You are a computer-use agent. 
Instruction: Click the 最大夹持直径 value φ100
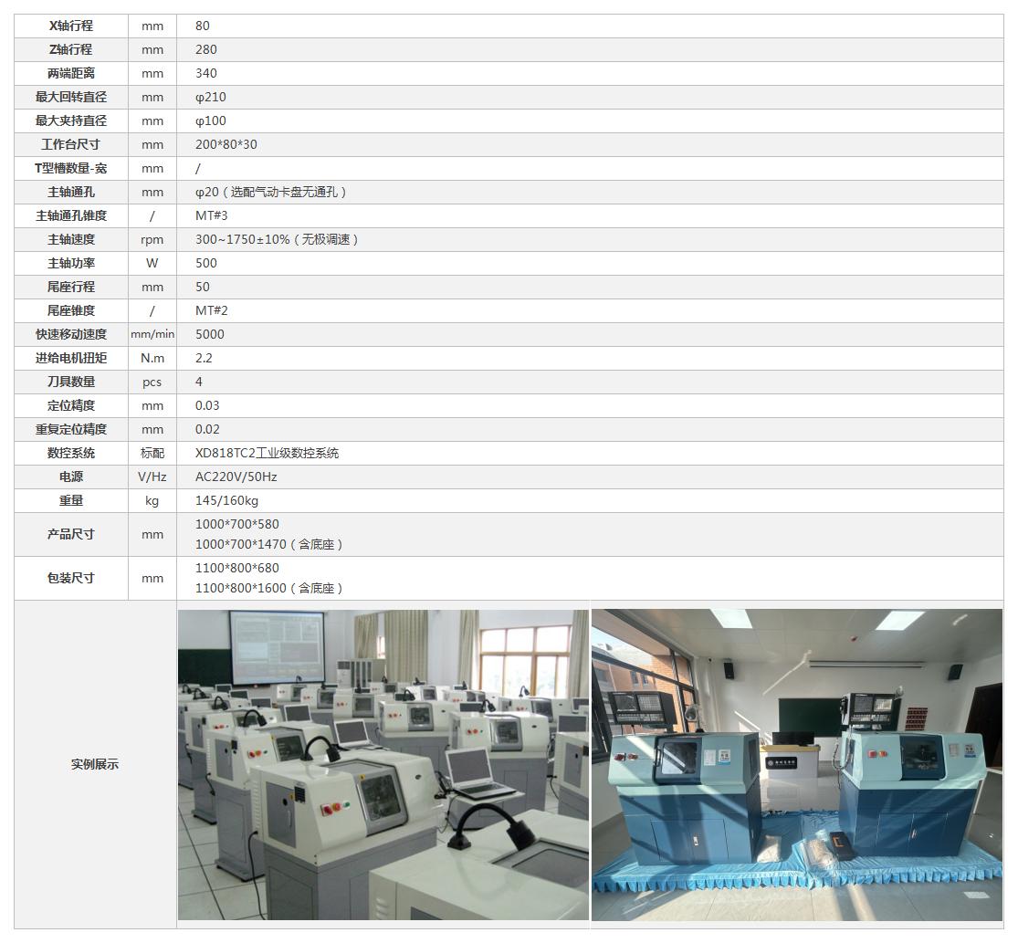tap(210, 120)
